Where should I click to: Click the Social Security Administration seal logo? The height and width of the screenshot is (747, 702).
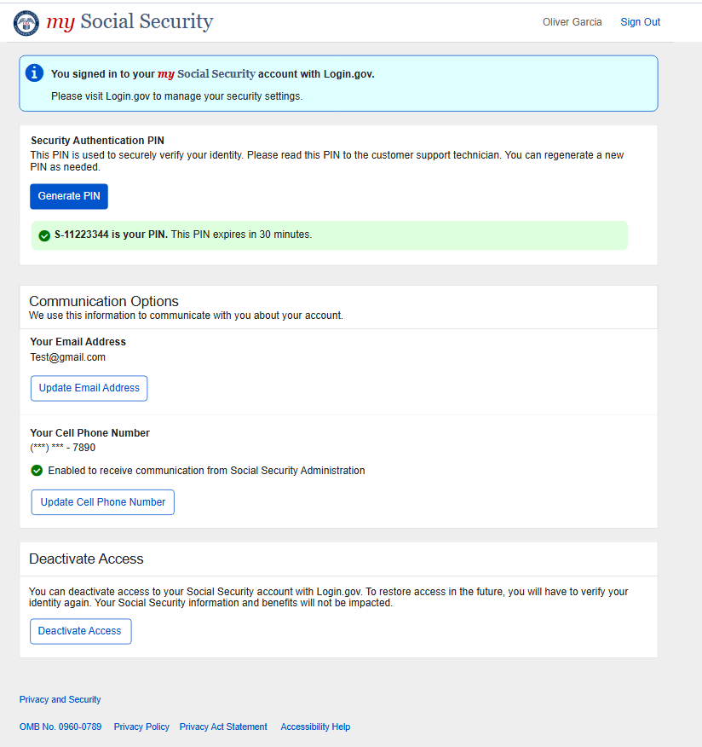(x=26, y=23)
